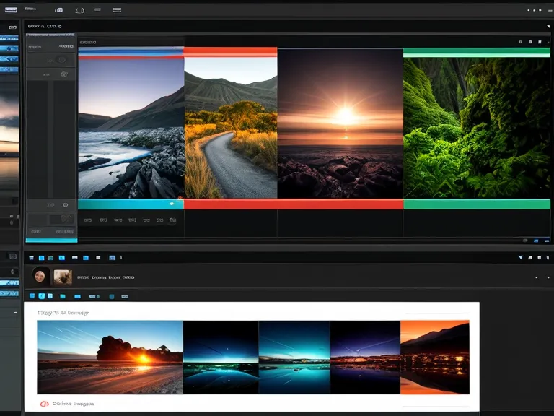This screenshot has height=416, width=554.
Task: Click the circular icon ending the row under the coastline photo
Action: click(172, 220)
